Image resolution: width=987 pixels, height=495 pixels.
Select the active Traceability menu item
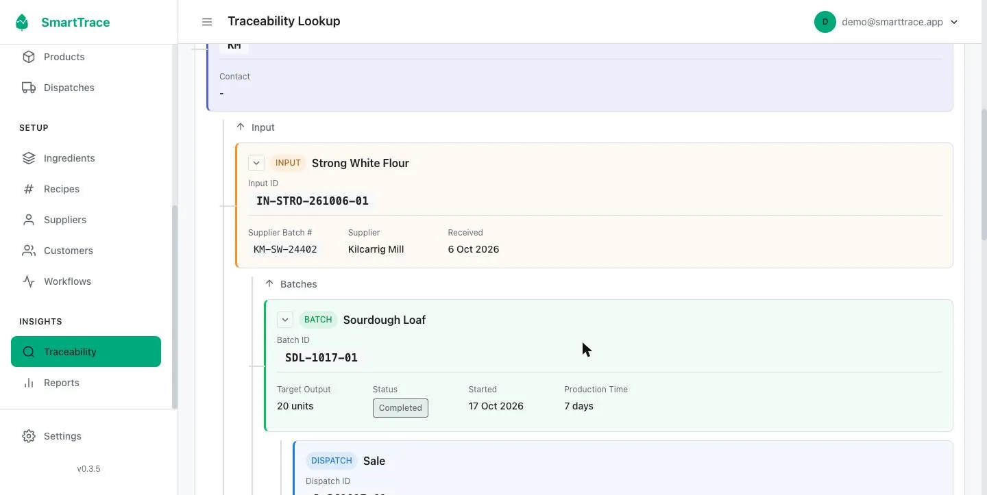pyautogui.click(x=86, y=352)
